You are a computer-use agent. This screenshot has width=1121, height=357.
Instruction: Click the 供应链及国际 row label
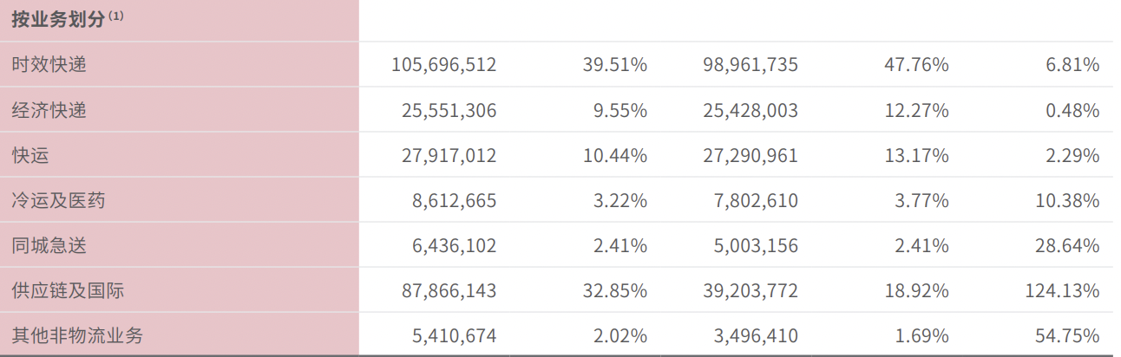tap(68, 290)
